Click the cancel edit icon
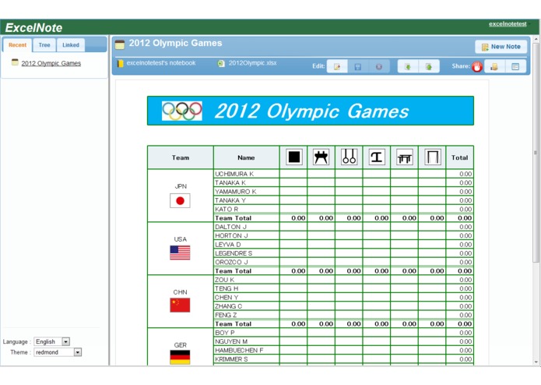Screen dimensions: 541x385 click(x=379, y=66)
